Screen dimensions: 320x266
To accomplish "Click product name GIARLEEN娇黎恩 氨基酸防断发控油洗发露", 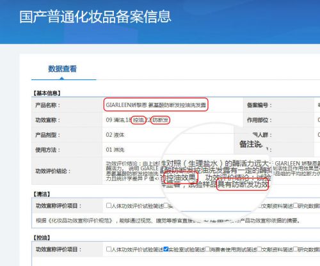I will [156, 105].
